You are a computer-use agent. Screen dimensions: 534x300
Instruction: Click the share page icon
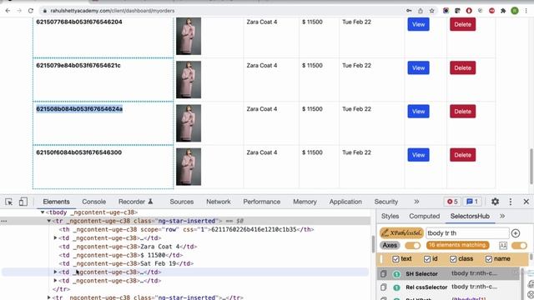pos(421,11)
